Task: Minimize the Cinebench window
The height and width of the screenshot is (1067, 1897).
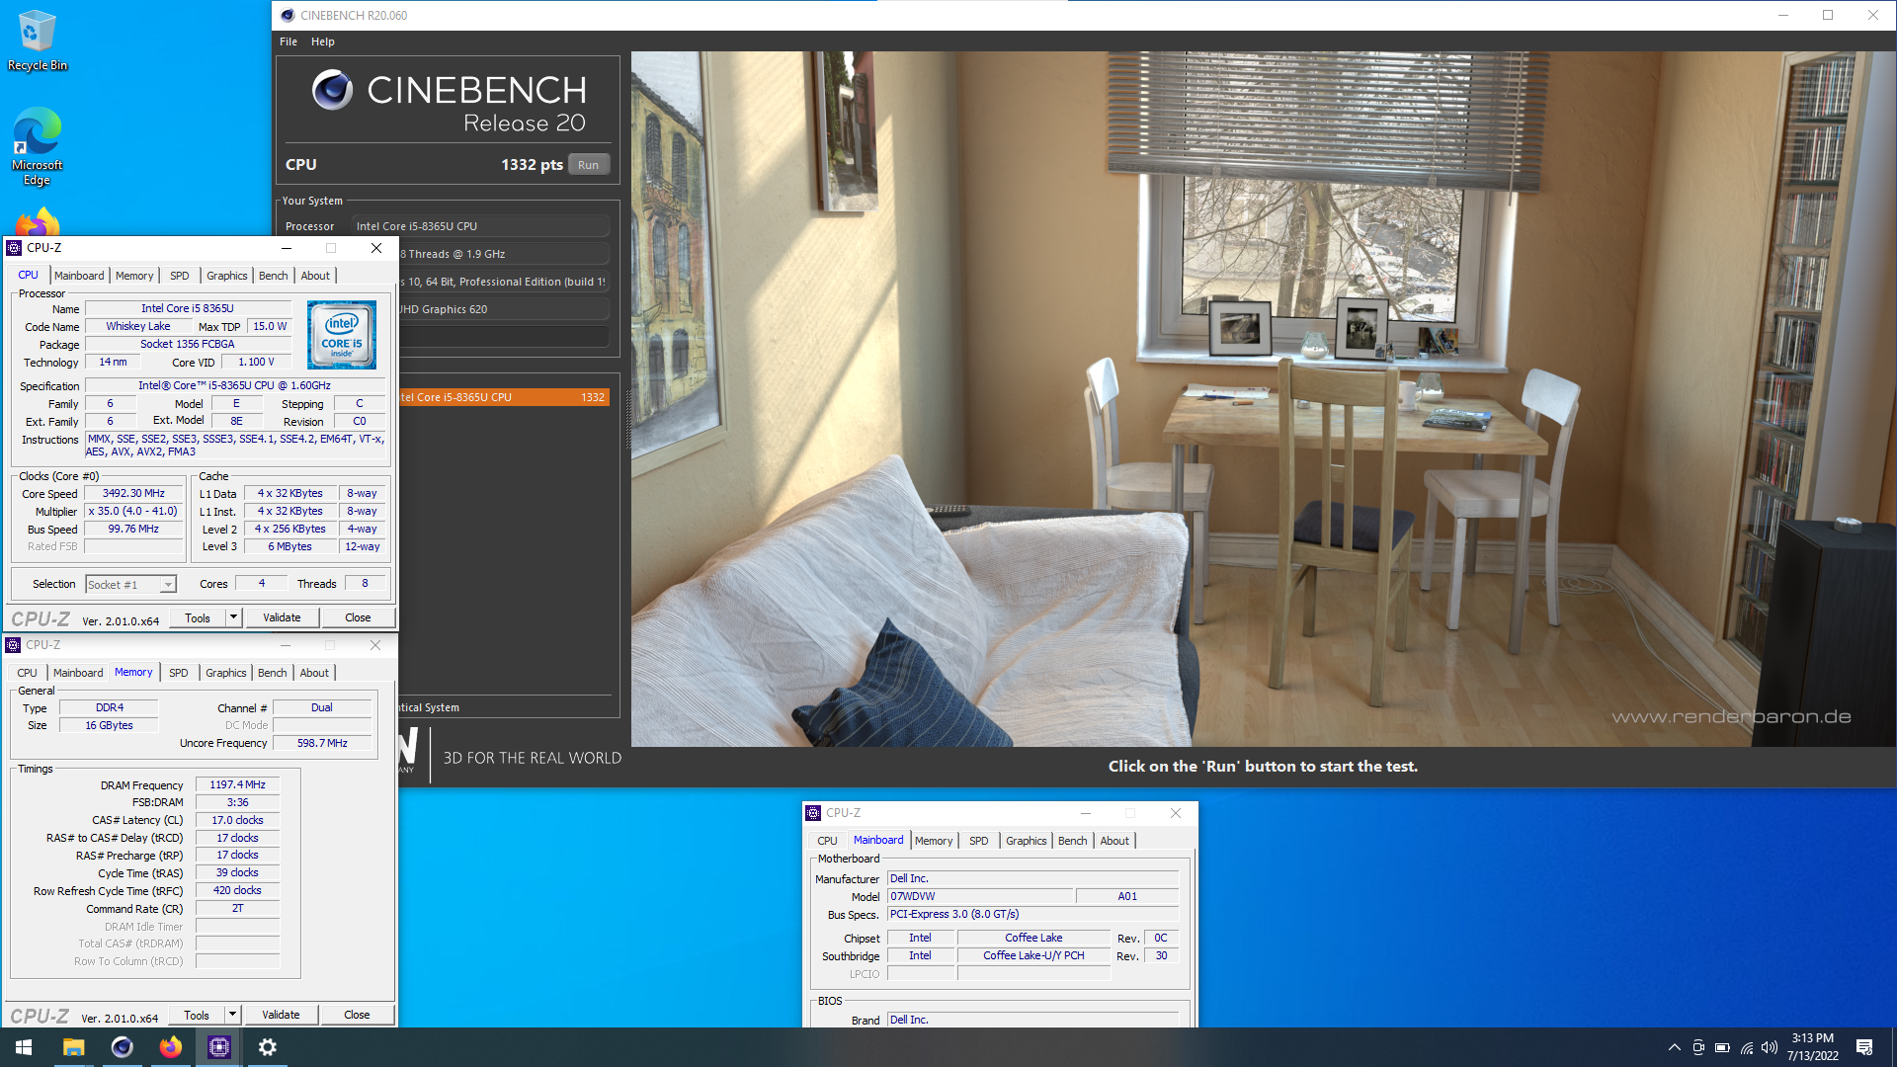Action: 1783,15
